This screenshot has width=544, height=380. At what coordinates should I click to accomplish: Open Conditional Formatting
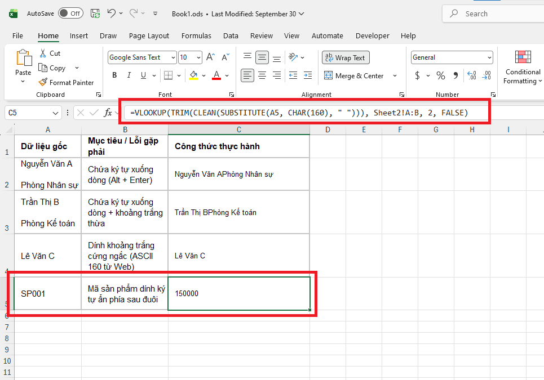coord(523,67)
